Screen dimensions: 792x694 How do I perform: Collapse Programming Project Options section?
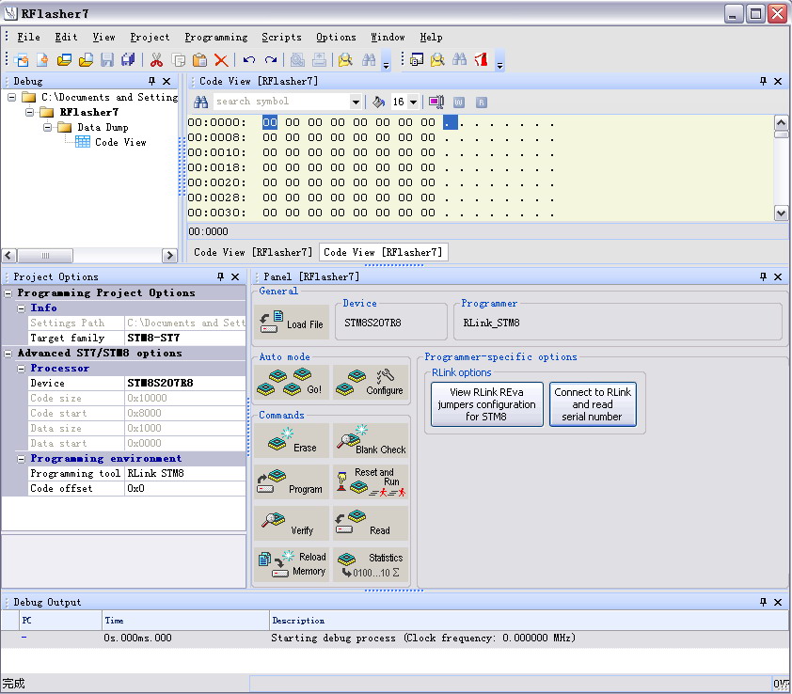[x=8, y=293]
